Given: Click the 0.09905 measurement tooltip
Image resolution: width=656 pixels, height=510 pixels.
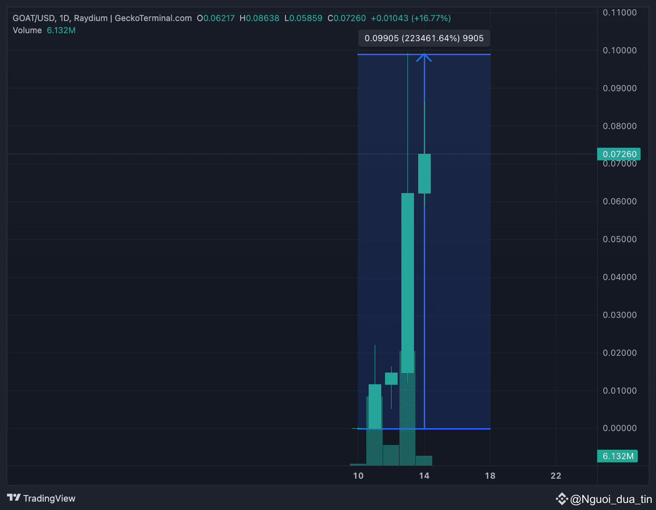Looking at the screenshot, I should click(424, 38).
